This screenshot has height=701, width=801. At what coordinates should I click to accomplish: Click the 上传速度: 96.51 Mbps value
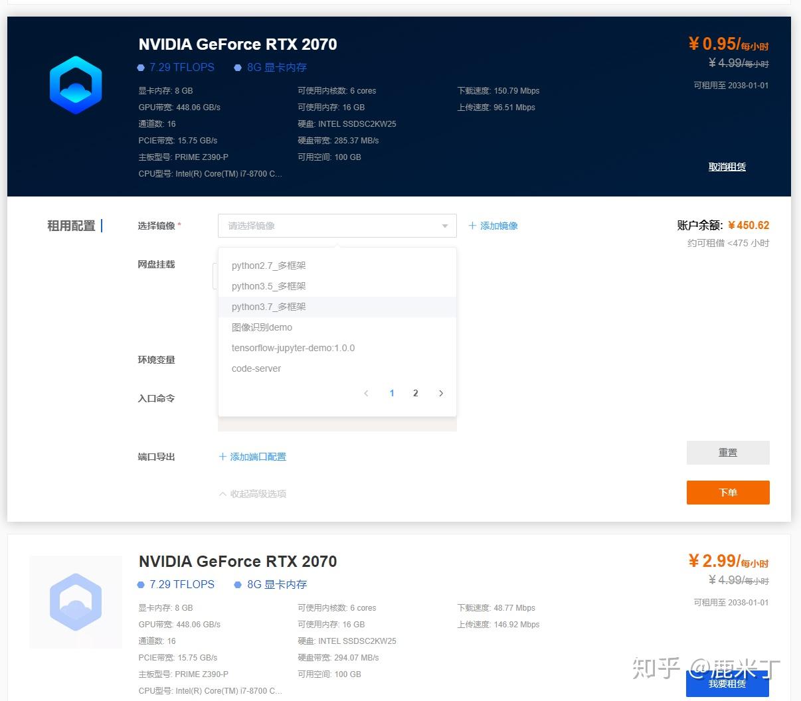click(x=496, y=108)
